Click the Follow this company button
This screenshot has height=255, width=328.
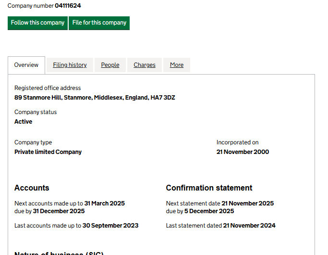coord(37,23)
